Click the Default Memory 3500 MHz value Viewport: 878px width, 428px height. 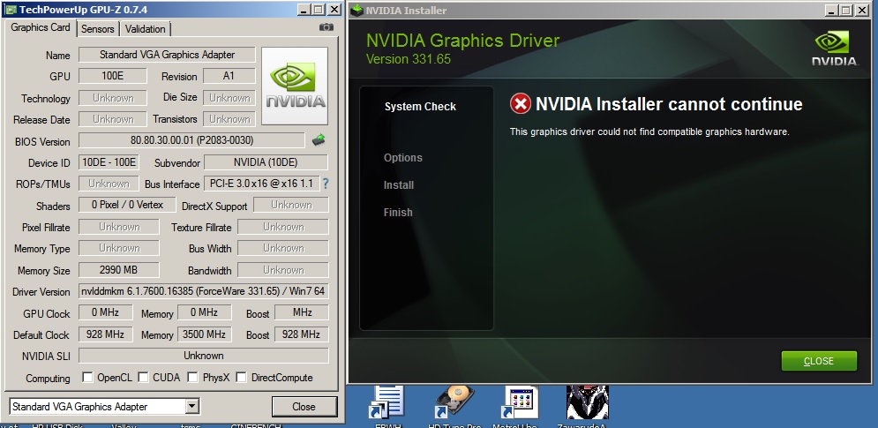[x=205, y=334]
